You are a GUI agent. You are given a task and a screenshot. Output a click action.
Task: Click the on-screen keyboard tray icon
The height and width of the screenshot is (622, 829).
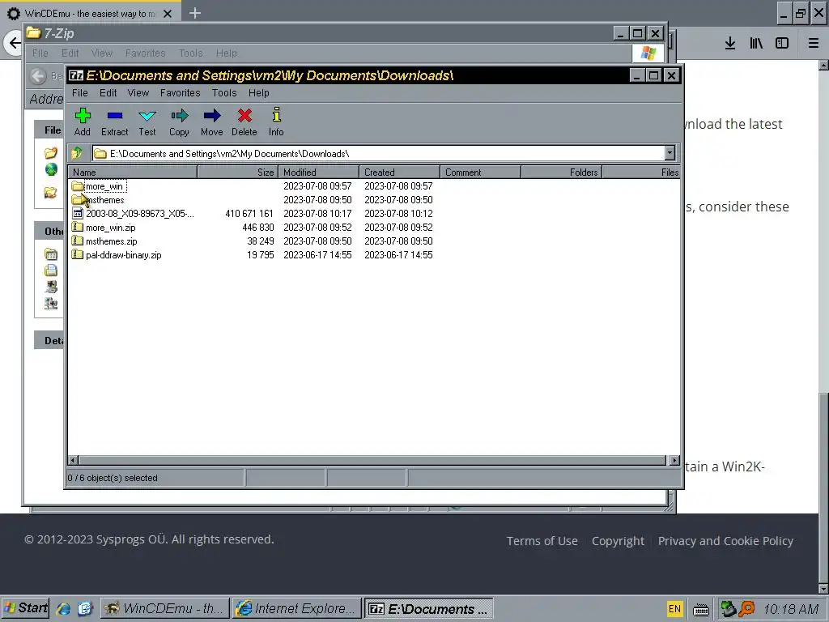coord(701,609)
